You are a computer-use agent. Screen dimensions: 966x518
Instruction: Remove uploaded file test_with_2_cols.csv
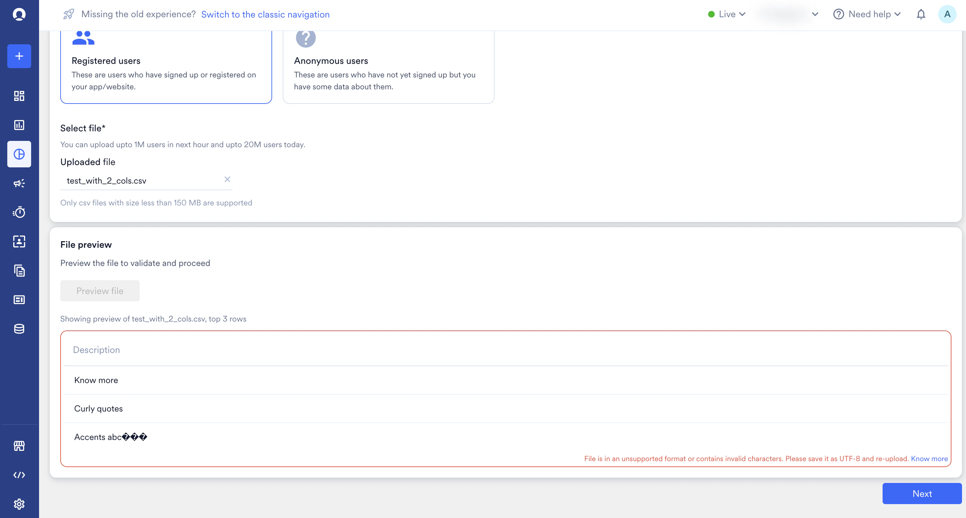coord(227,179)
